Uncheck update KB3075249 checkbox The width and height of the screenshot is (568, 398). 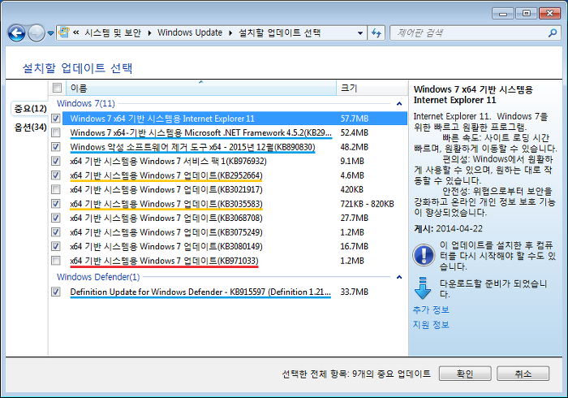tap(56, 232)
